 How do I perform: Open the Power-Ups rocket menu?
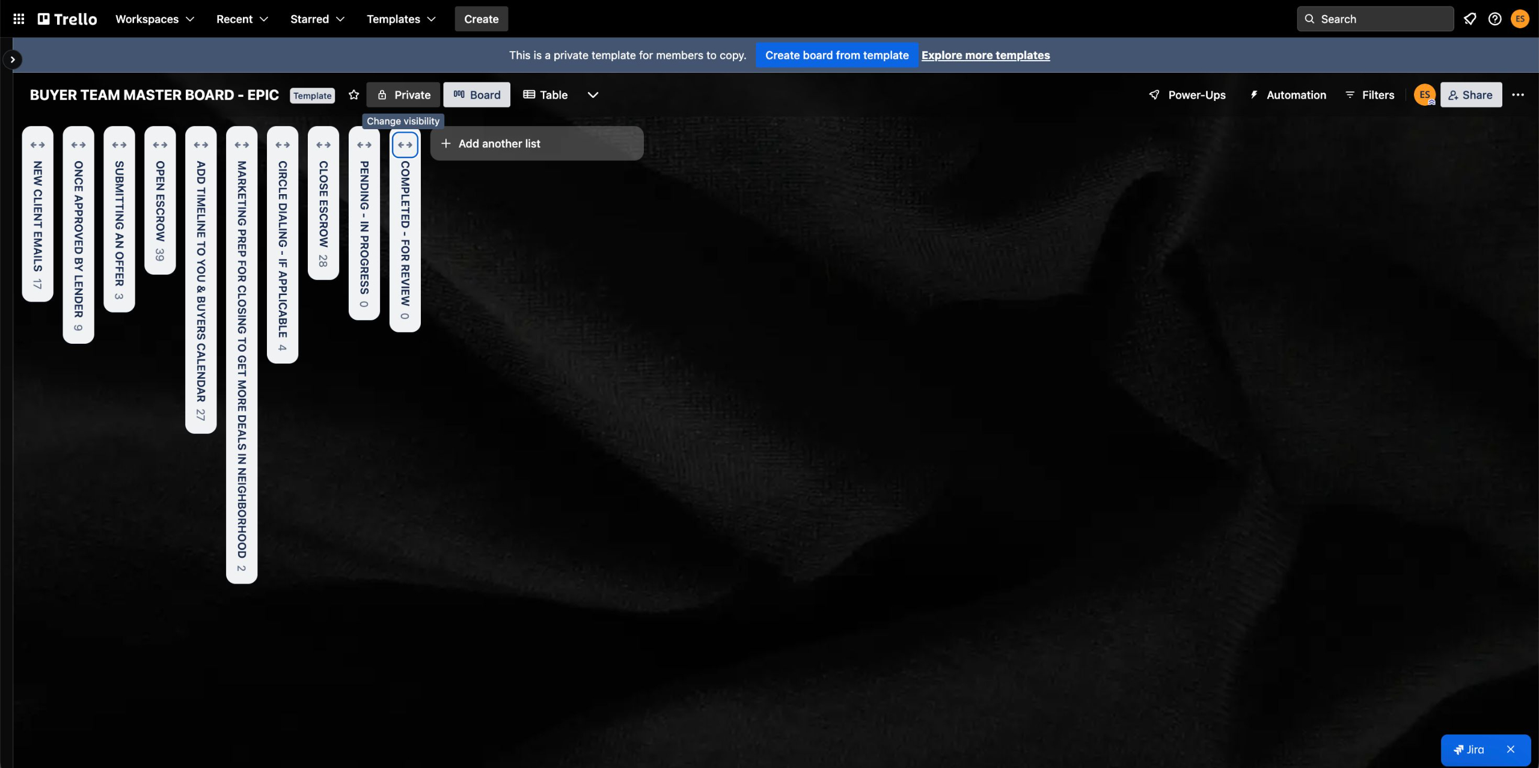tap(1187, 95)
